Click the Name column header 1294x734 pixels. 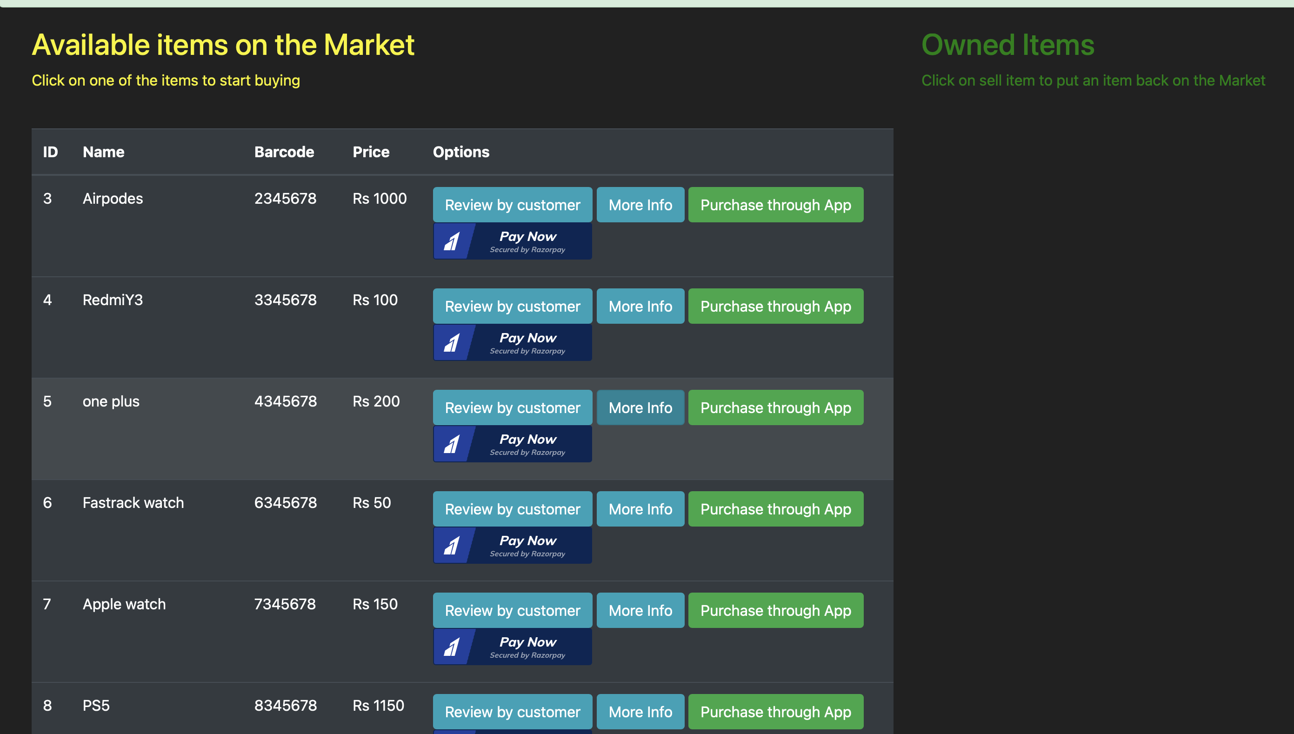(x=103, y=152)
